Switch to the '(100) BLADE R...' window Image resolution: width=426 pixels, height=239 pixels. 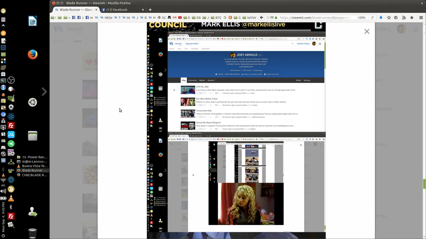click(33, 175)
